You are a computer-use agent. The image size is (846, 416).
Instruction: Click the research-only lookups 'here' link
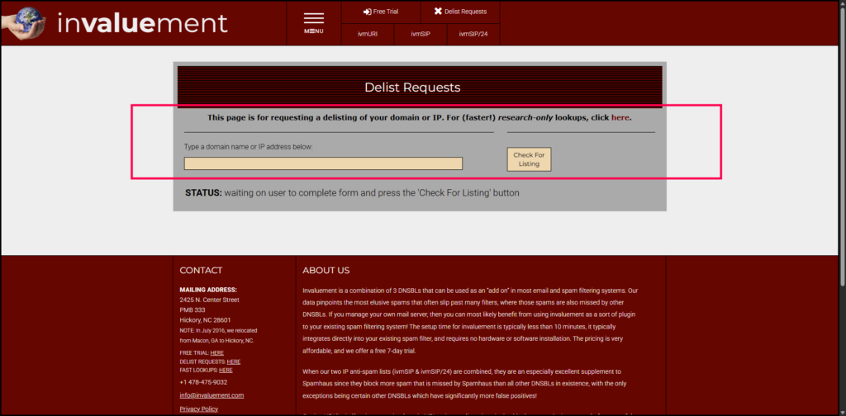pyautogui.click(x=620, y=117)
